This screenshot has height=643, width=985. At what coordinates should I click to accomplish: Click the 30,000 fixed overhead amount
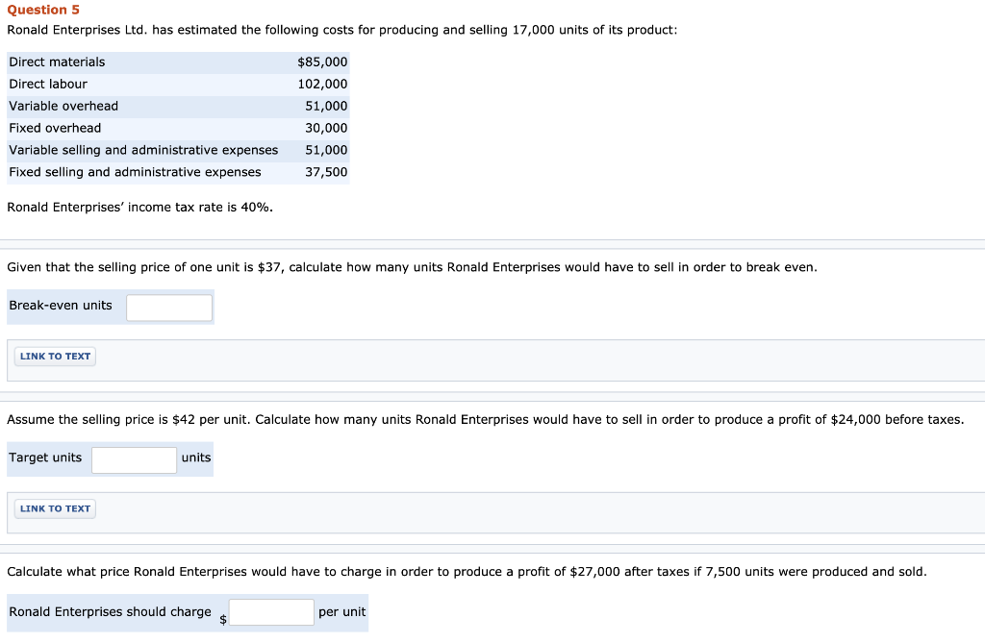point(326,128)
